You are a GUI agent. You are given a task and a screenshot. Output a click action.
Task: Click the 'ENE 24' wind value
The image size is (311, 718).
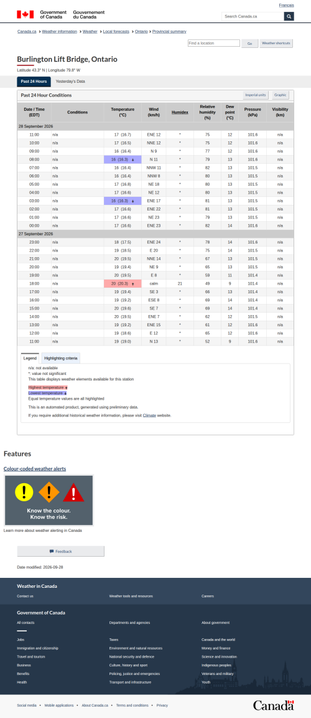pyautogui.click(x=154, y=242)
